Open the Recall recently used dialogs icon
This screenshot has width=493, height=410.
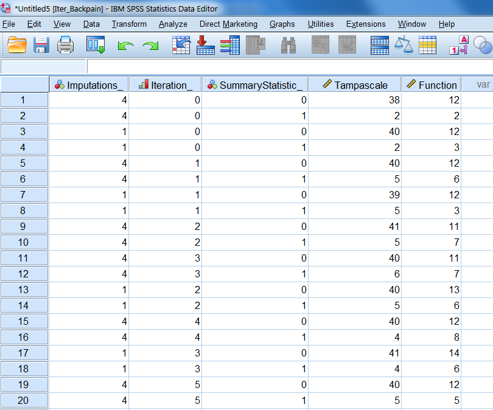96,45
